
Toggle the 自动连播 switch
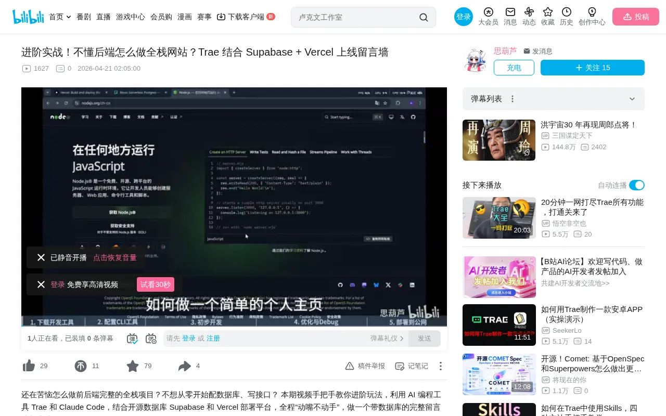[637, 185]
